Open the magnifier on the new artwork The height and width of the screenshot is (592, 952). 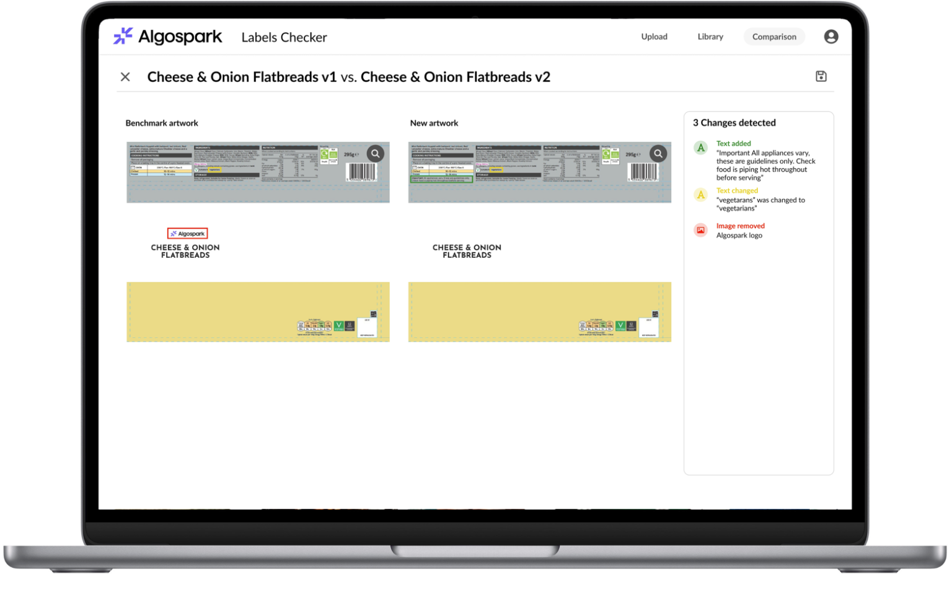[x=658, y=153]
